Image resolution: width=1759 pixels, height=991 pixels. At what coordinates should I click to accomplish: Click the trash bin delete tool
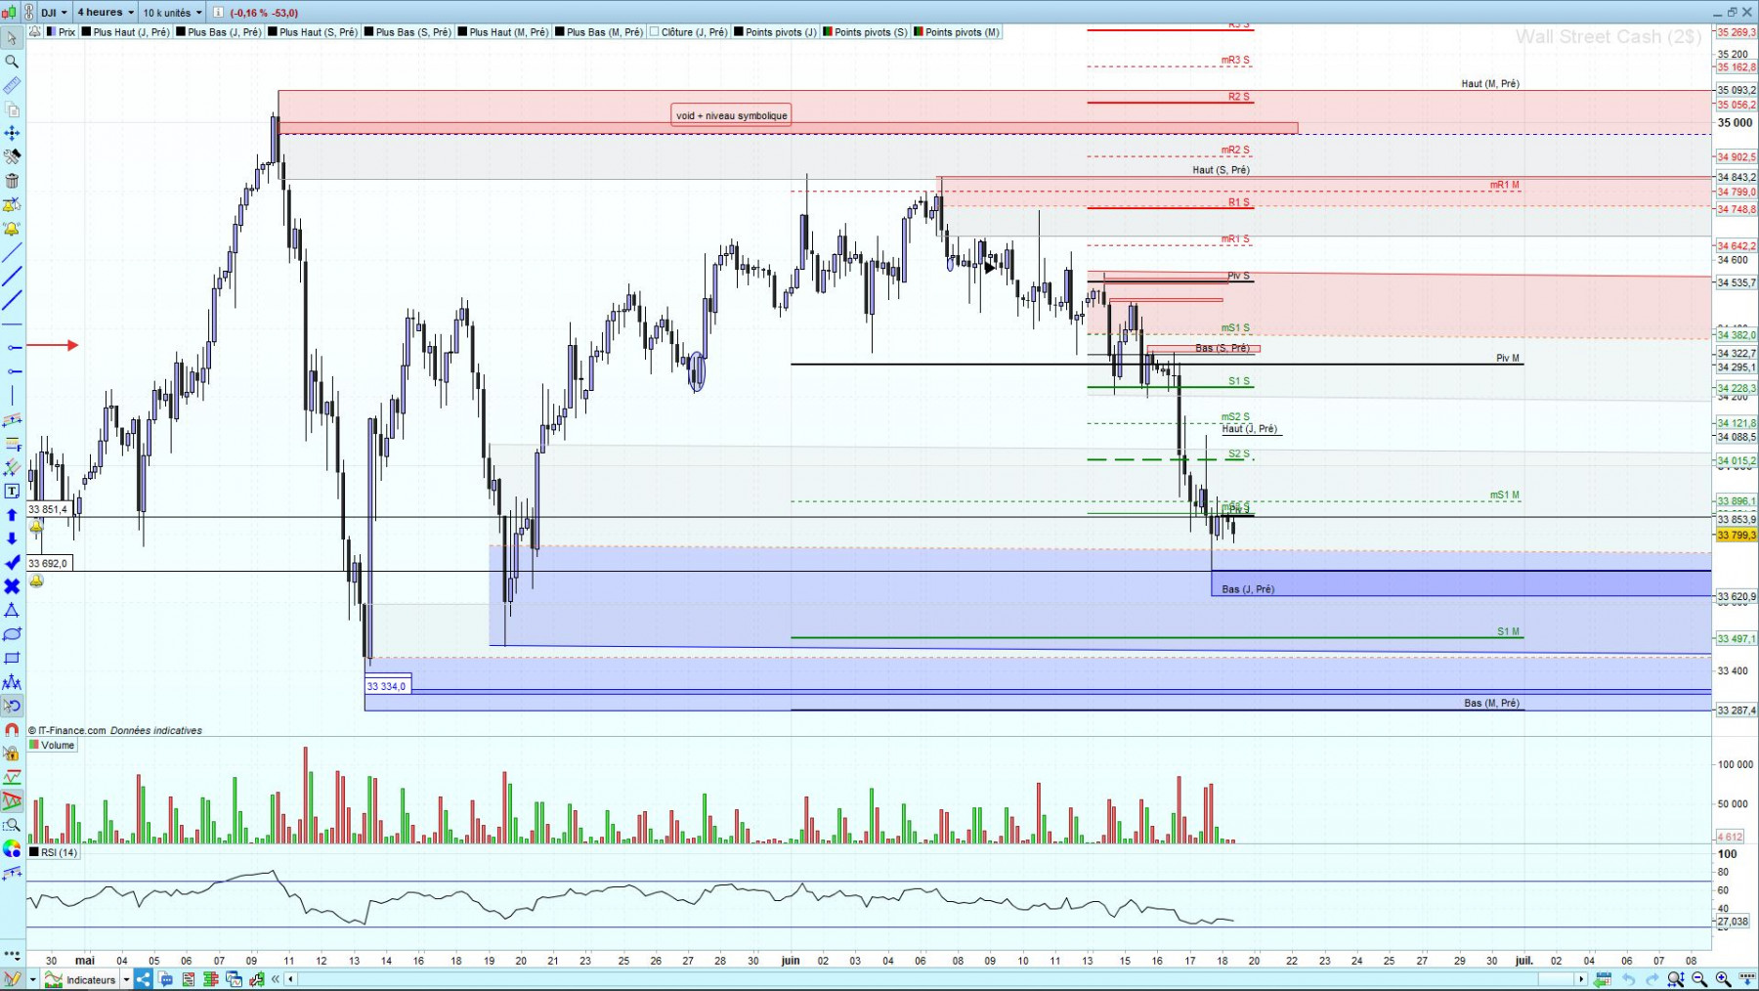[12, 181]
